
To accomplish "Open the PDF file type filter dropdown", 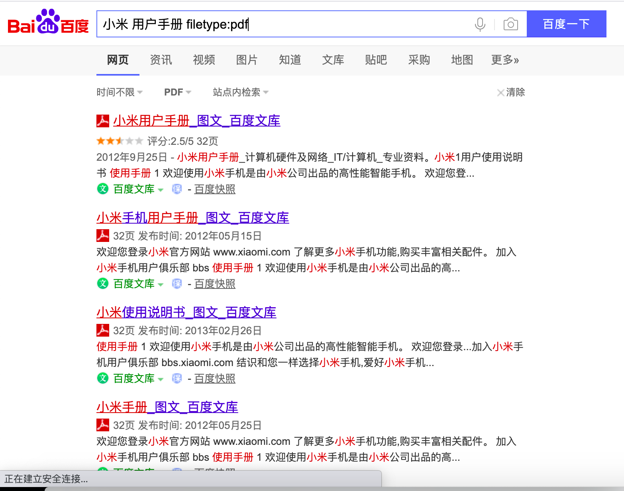I will [x=178, y=92].
